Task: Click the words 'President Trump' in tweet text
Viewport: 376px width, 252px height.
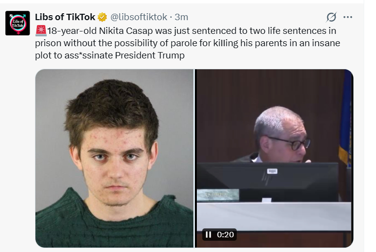Action: (150, 56)
